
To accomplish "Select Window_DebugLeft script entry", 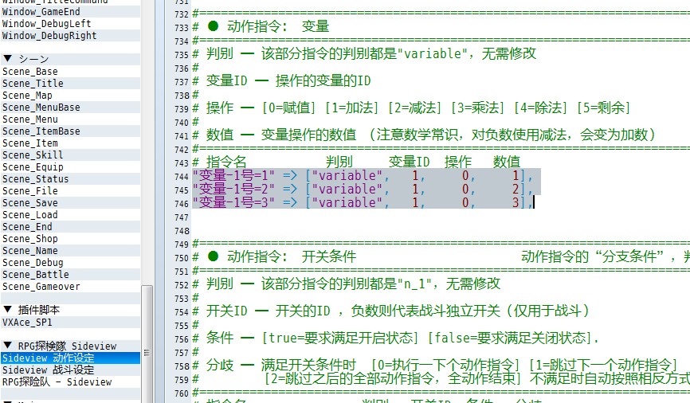I will tap(70, 24).
